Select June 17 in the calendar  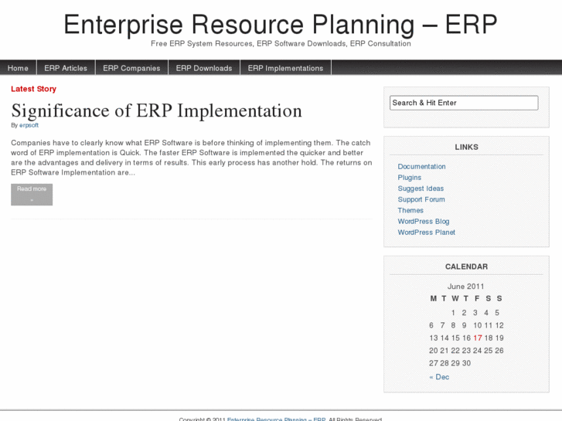[x=478, y=338]
